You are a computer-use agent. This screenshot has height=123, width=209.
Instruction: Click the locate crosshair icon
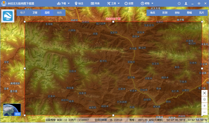[204, 99]
